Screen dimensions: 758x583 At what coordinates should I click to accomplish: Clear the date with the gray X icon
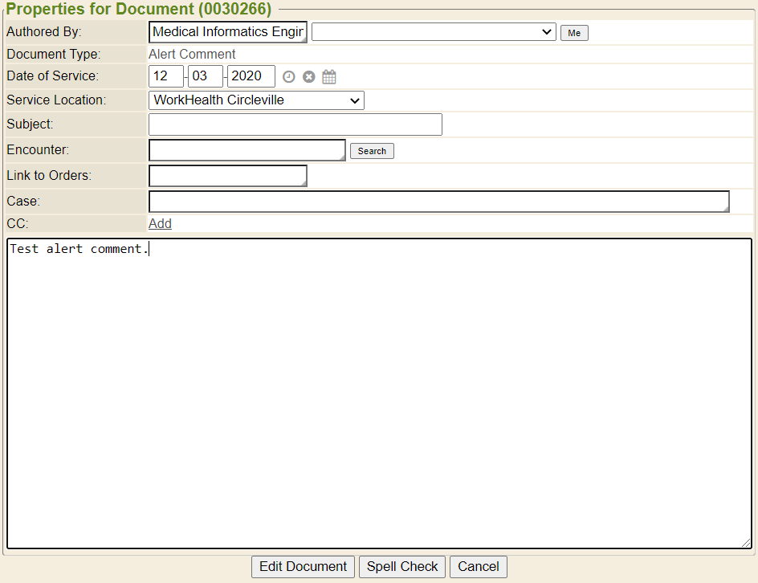[308, 77]
